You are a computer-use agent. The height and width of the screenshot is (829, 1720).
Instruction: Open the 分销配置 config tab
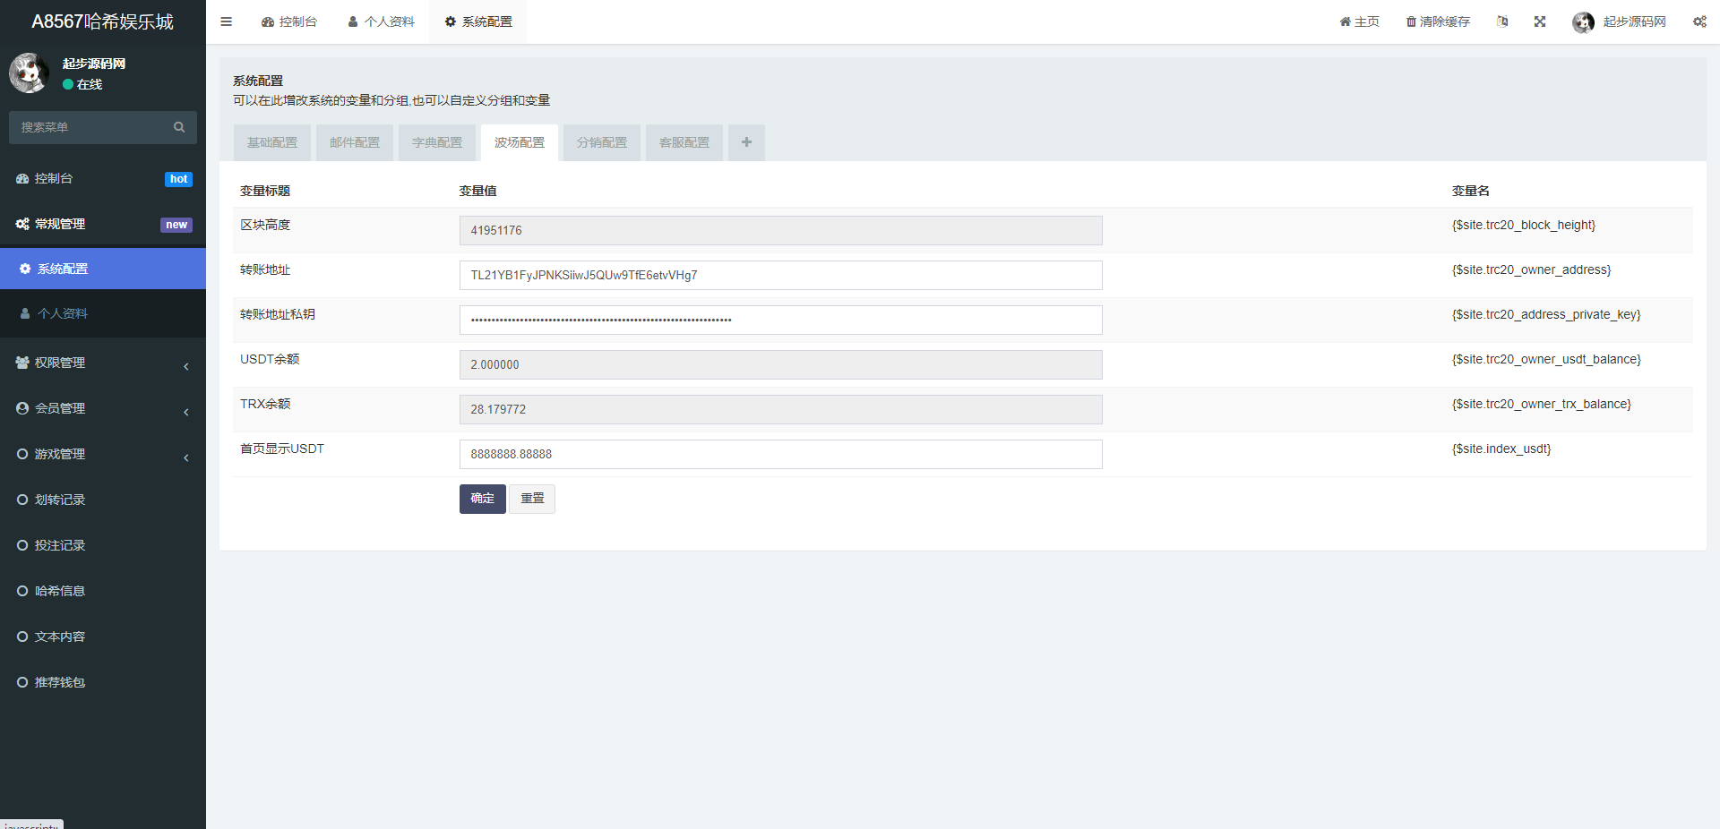tap(602, 142)
